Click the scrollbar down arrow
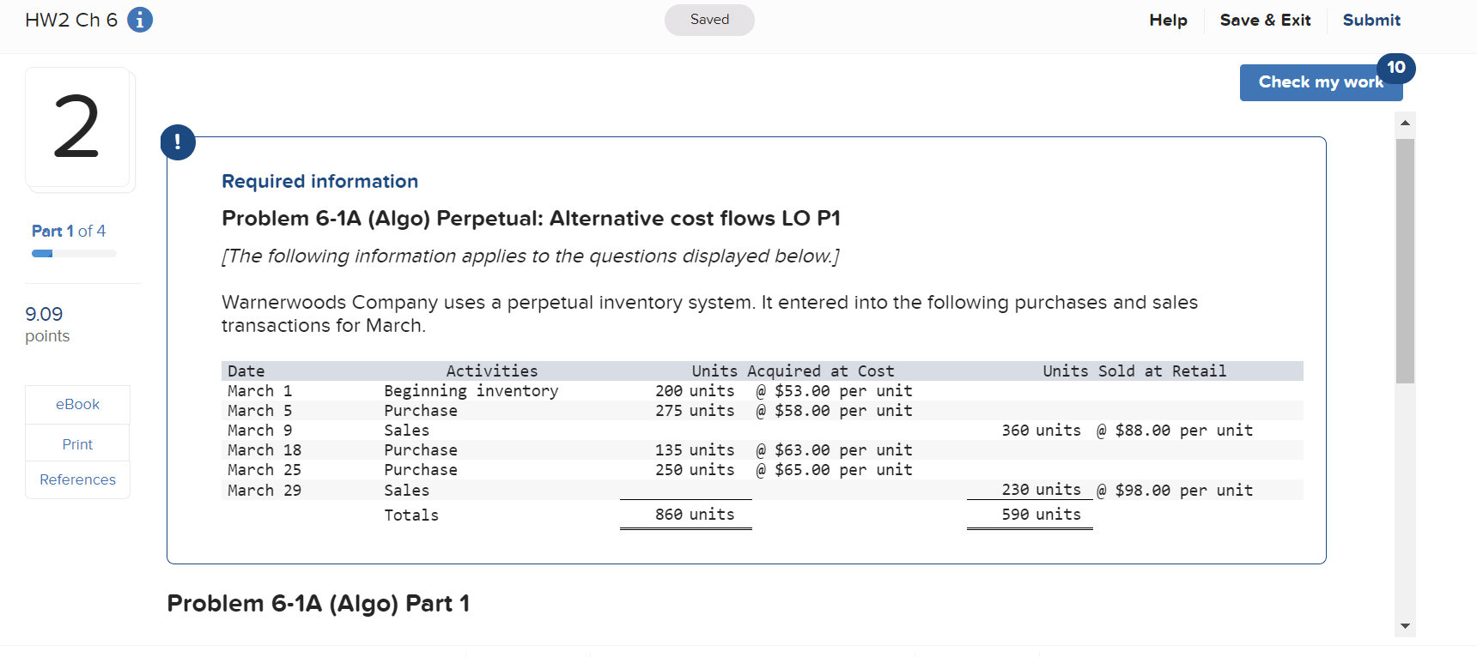 point(1404,626)
